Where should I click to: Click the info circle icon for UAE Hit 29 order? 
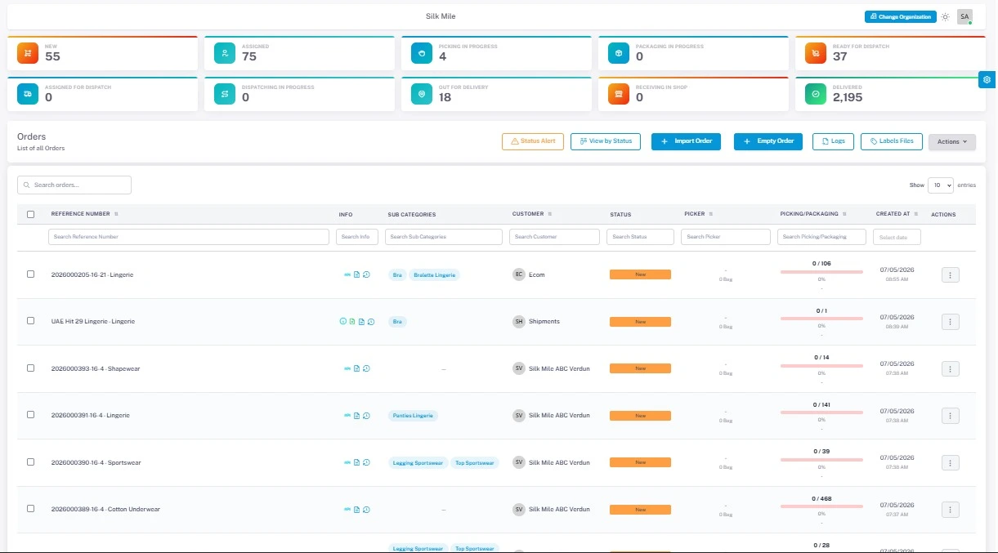tap(343, 322)
